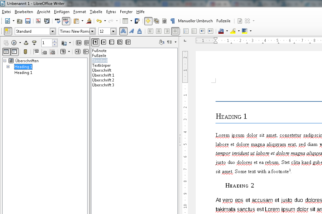Viewport: 322px width, 214px height.
Task: Decrease the paragraph indent
Action: tap(202, 31)
